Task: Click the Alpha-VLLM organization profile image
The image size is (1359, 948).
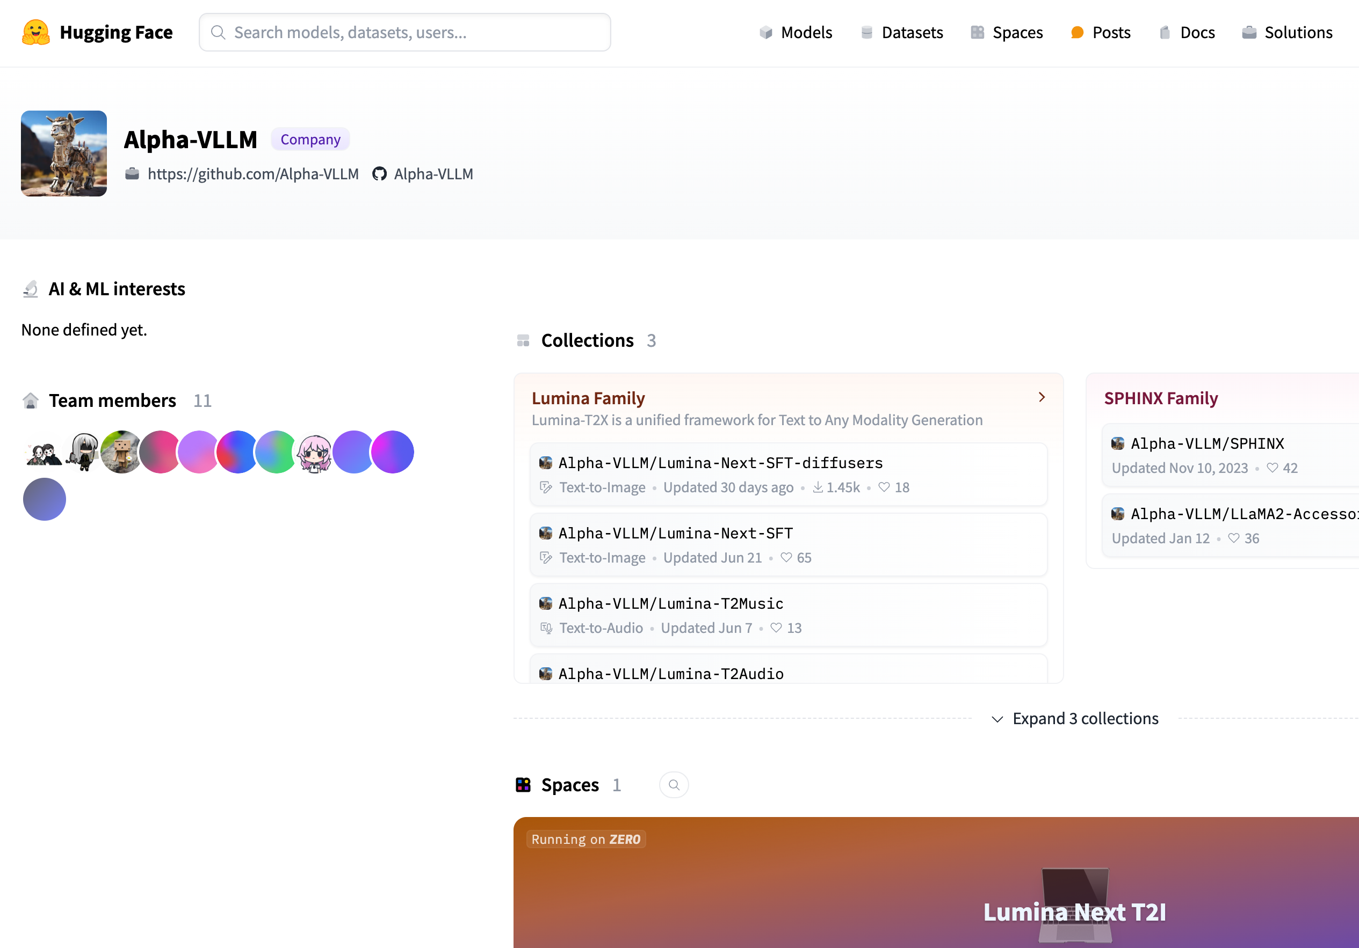Action: point(64,152)
